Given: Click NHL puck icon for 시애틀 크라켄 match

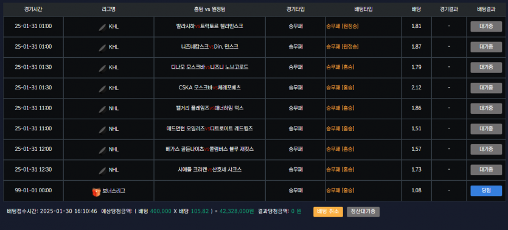Looking at the screenshot, I should pyautogui.click(x=103, y=170).
